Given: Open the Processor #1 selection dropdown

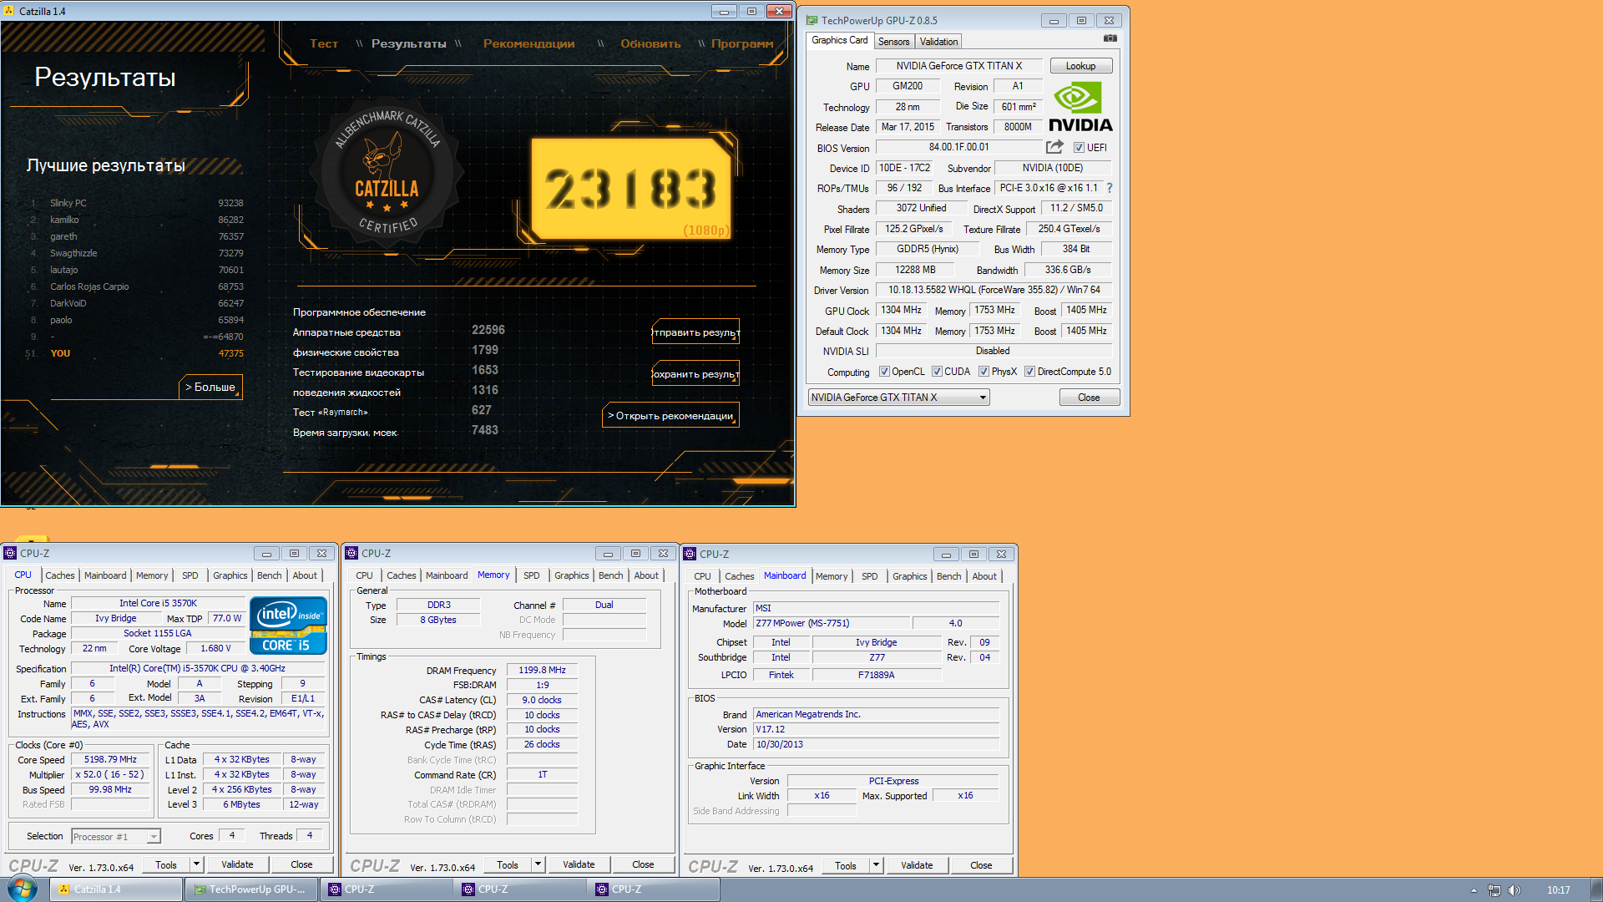Looking at the screenshot, I should (x=115, y=836).
